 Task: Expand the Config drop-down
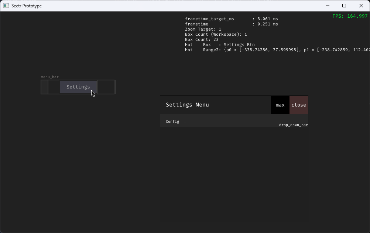172,122
